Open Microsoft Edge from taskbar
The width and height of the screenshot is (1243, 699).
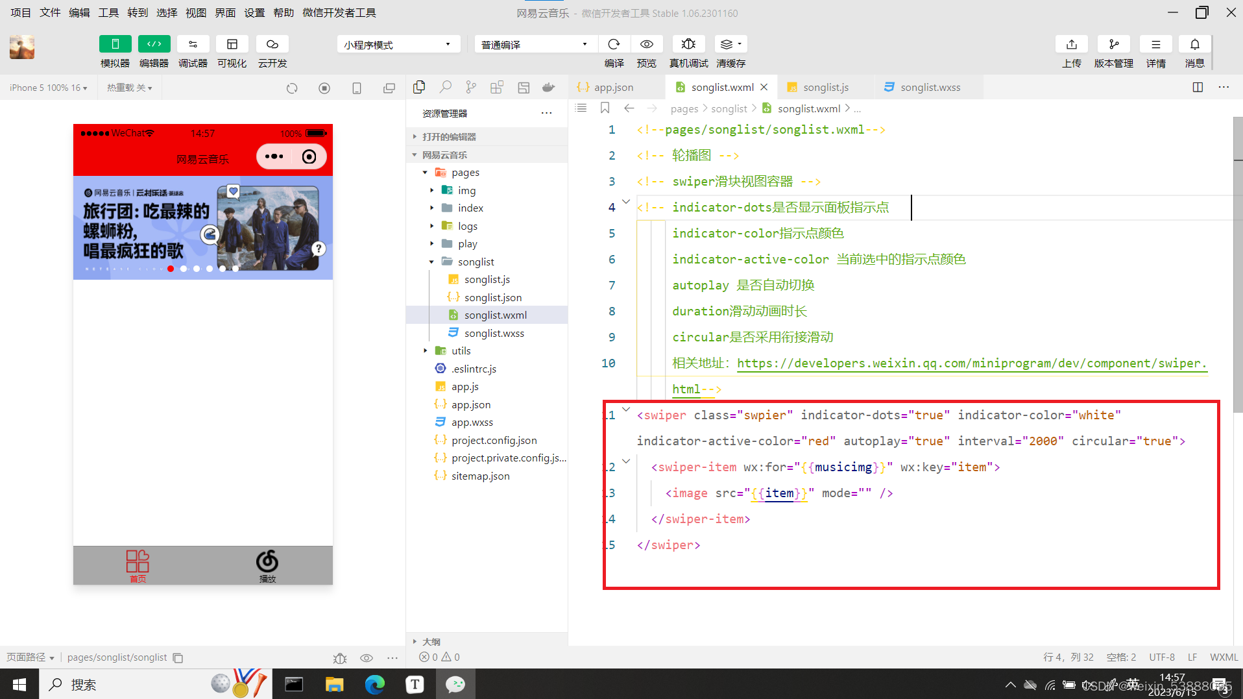pyautogui.click(x=375, y=684)
